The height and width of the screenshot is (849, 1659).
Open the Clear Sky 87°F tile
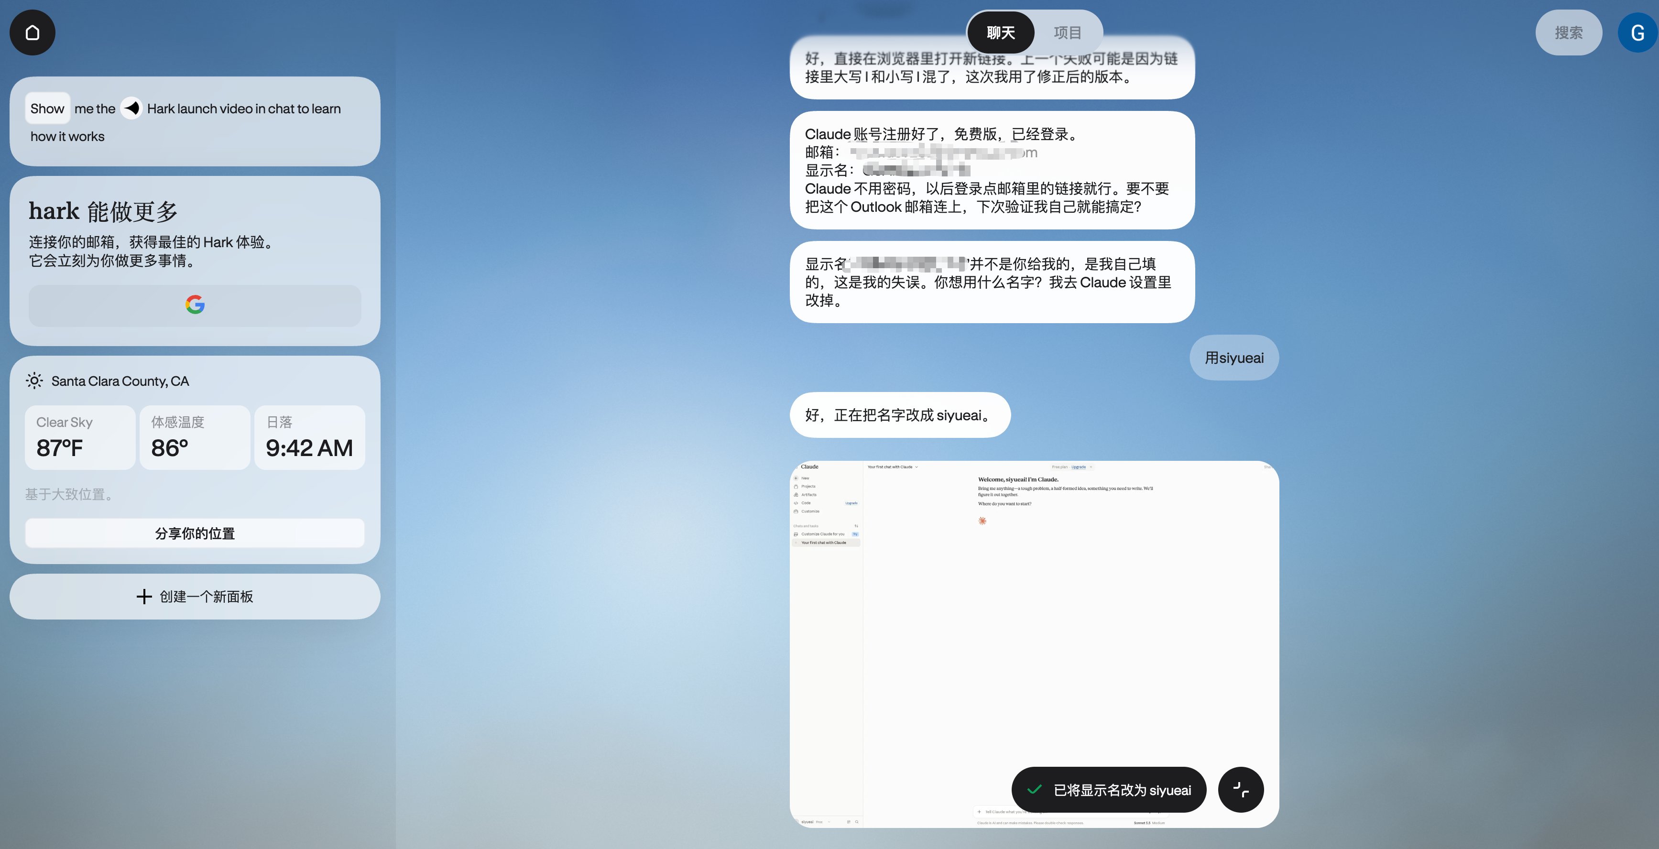click(x=80, y=437)
